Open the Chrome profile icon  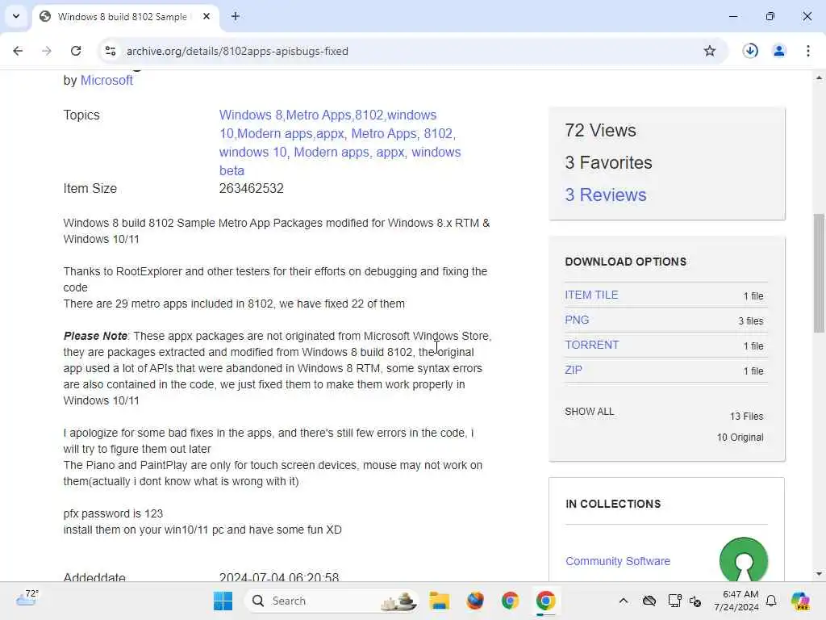(778, 51)
